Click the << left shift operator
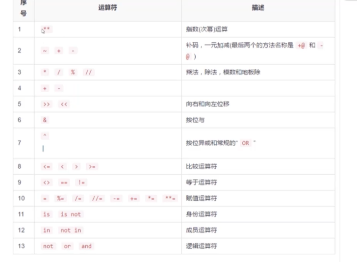The height and width of the screenshot is (262, 357). [x=64, y=105]
